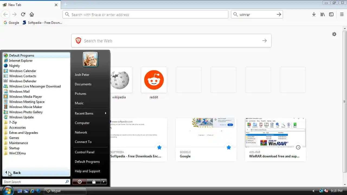Viewport: 347px width, 195px height.
Task: Open shutdown options arrow menu
Action: tap(104, 182)
